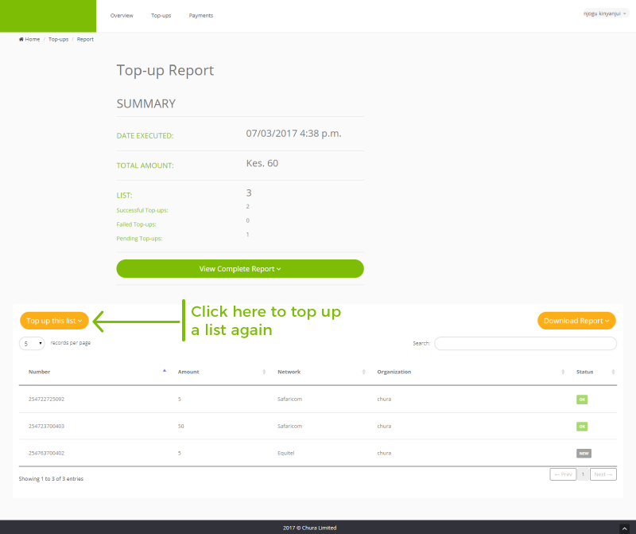Click the Amount column sort icon
Image resolution: width=636 pixels, height=534 pixels.
point(264,372)
